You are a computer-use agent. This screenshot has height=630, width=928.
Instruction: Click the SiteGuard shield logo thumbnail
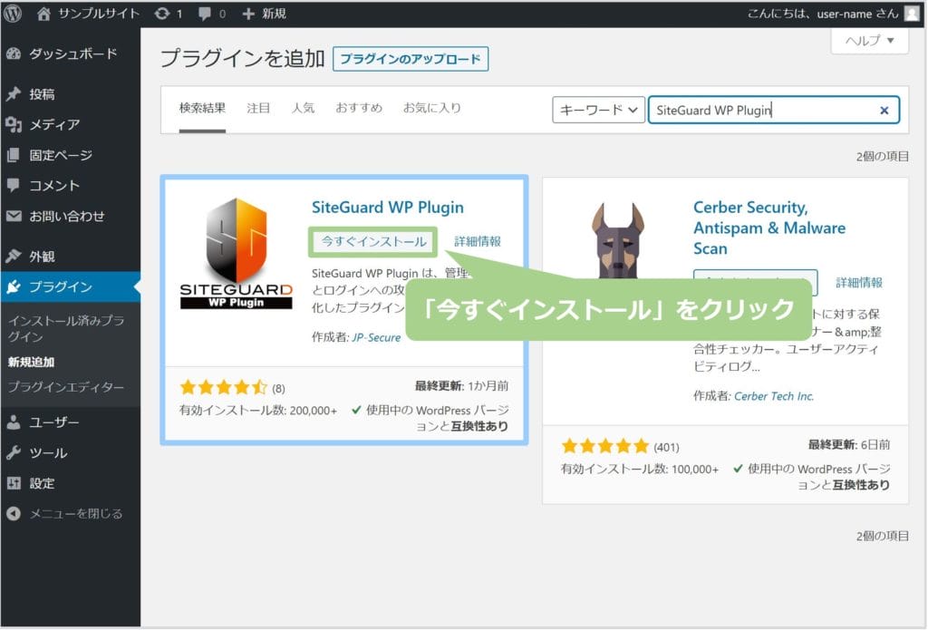pos(237,252)
